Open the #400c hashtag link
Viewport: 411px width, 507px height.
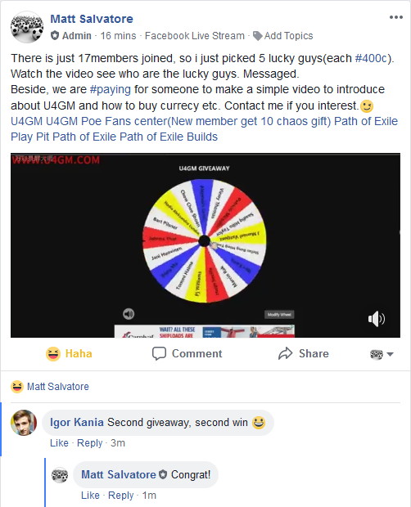pos(371,59)
